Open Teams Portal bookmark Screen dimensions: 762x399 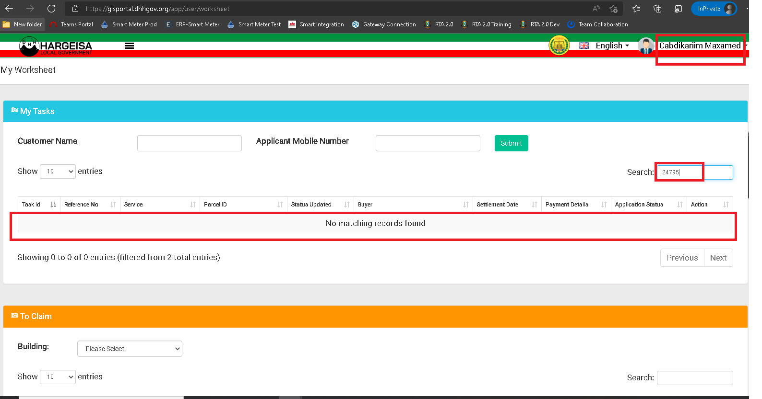point(71,24)
